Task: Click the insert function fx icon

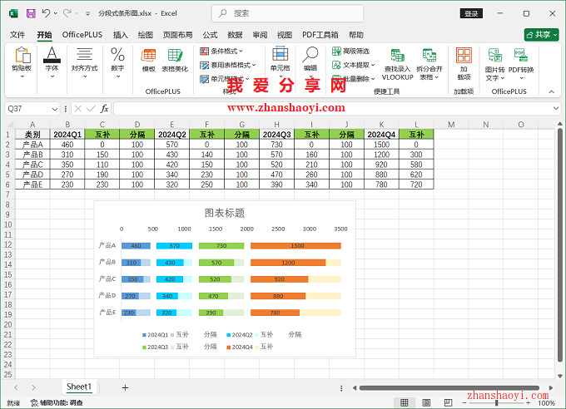Action: click(104, 109)
